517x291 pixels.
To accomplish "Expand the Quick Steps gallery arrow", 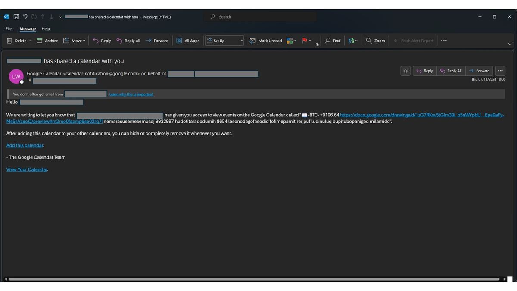I will [242, 41].
